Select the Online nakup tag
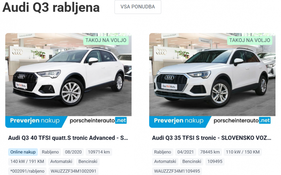281x175 pixels. click(23, 152)
